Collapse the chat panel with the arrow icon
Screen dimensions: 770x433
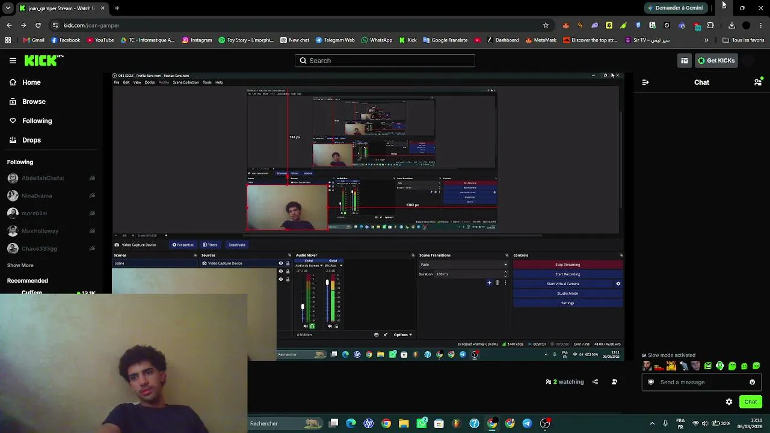pos(645,82)
